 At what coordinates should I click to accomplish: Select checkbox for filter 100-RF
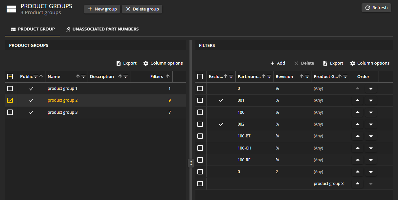200,160
